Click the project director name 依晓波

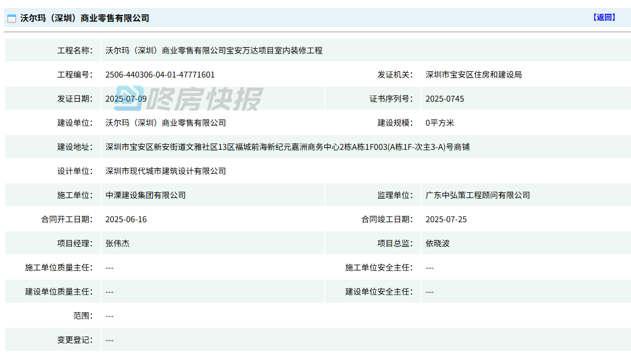437,244
